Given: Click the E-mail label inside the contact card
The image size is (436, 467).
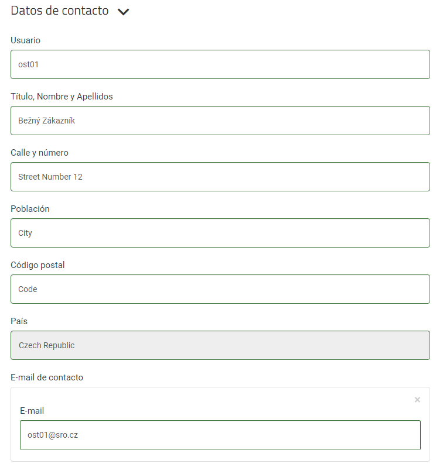Looking at the screenshot, I should point(32,411).
